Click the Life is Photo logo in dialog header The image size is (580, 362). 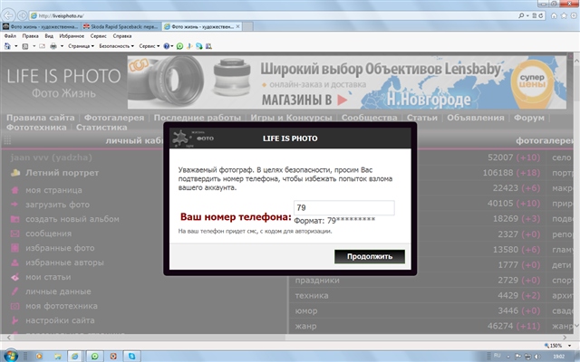coord(187,136)
